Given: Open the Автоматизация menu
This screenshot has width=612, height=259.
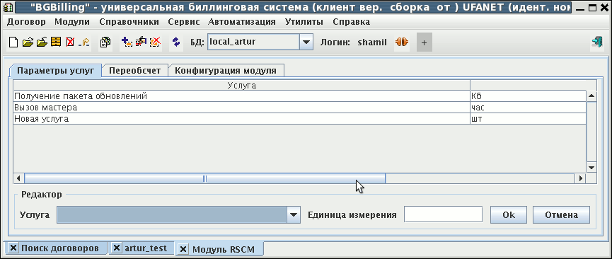Looking at the screenshot, I should click(x=241, y=22).
